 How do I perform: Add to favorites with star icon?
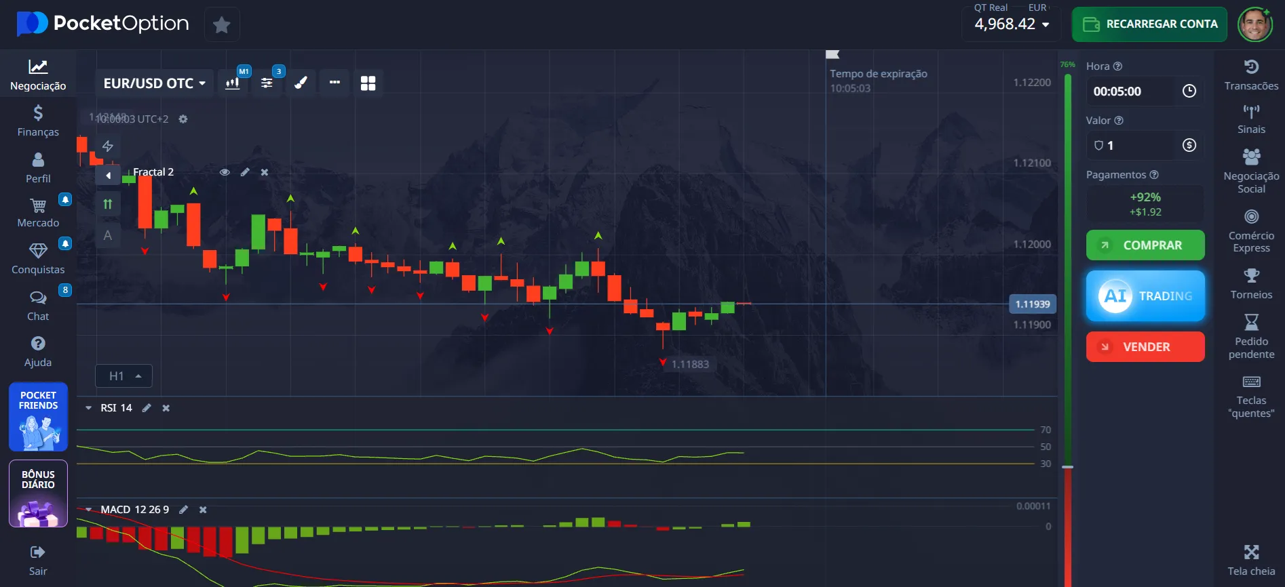pyautogui.click(x=221, y=24)
